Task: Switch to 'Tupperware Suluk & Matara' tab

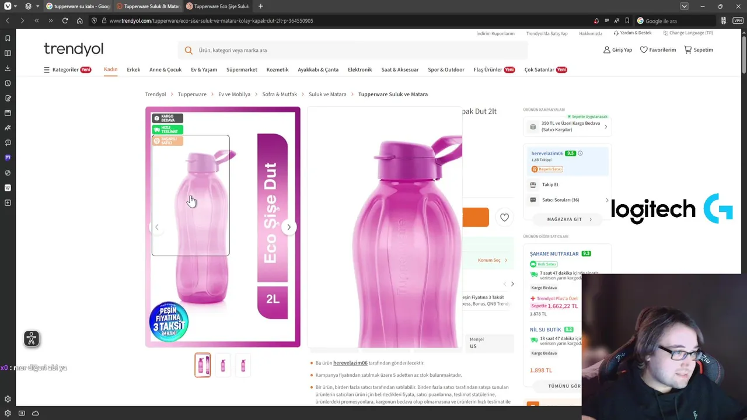Action: pyautogui.click(x=147, y=6)
